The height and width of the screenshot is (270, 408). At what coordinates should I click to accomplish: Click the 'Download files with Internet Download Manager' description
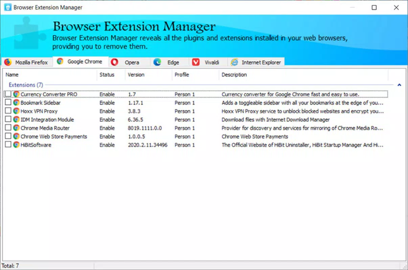click(275, 120)
